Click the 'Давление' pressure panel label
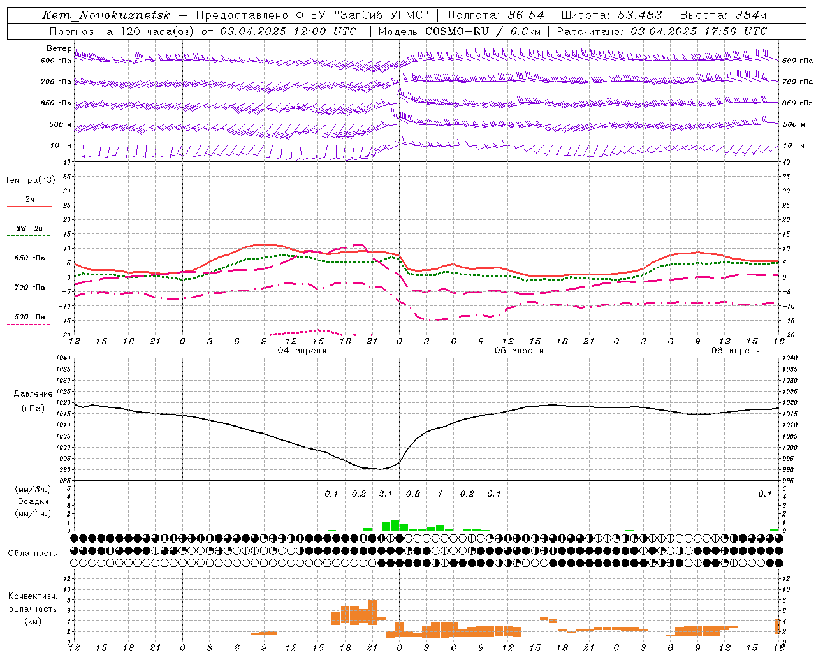The image size is (816, 653). tap(33, 394)
